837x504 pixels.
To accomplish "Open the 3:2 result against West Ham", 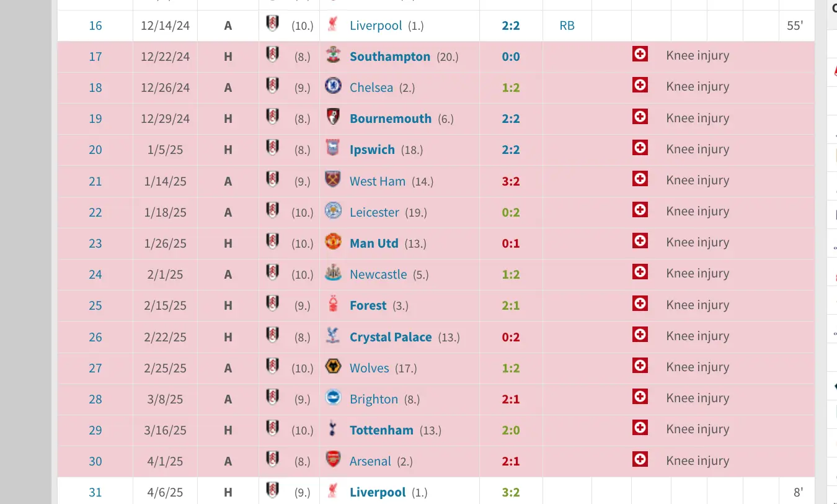I will pyautogui.click(x=511, y=181).
